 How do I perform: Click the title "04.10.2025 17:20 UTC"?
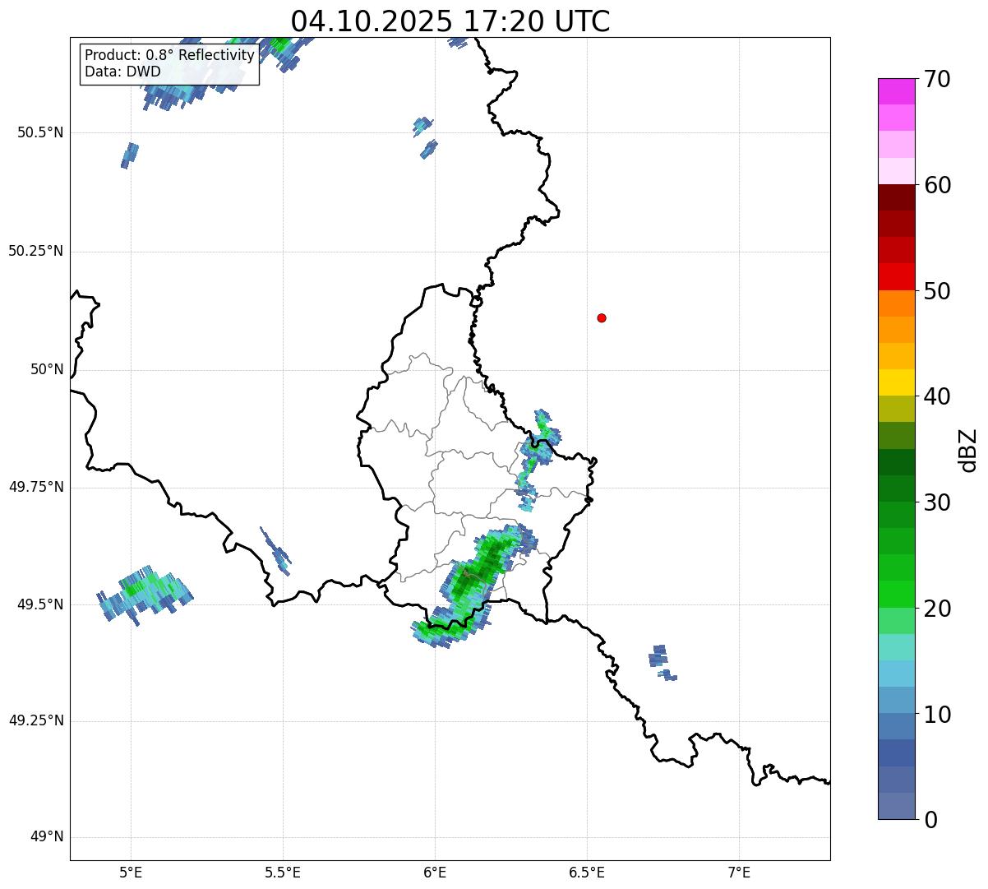450,21
